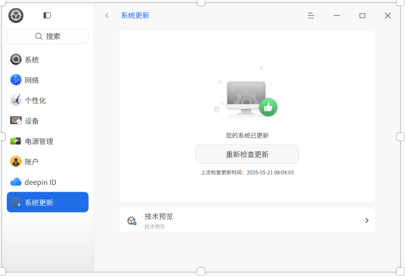Viewport: 405px width, 276px height.
Task: Minimize the Control Center window
Action: 336,15
